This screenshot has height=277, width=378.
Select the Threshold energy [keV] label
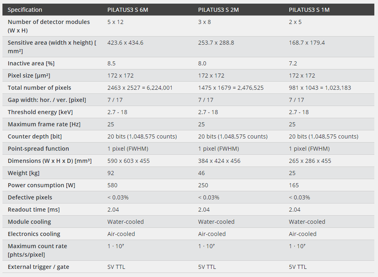(40, 112)
